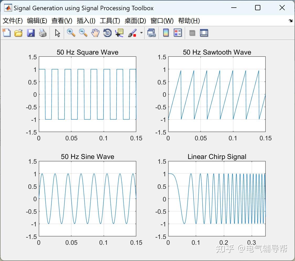Activate the Pan hand tool
The height and width of the screenshot is (261, 295).
95,33
